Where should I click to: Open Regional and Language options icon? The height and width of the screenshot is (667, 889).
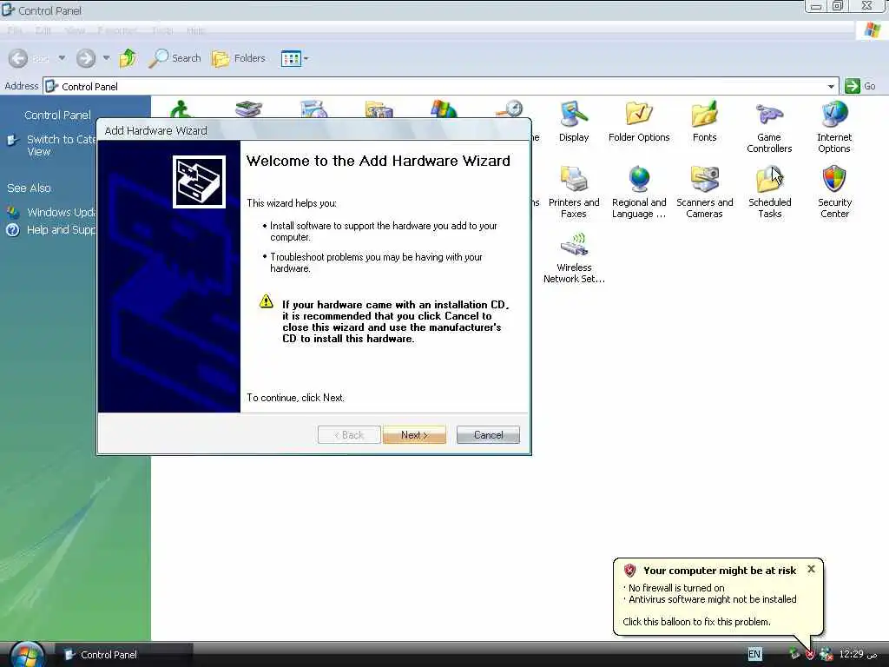tap(639, 192)
